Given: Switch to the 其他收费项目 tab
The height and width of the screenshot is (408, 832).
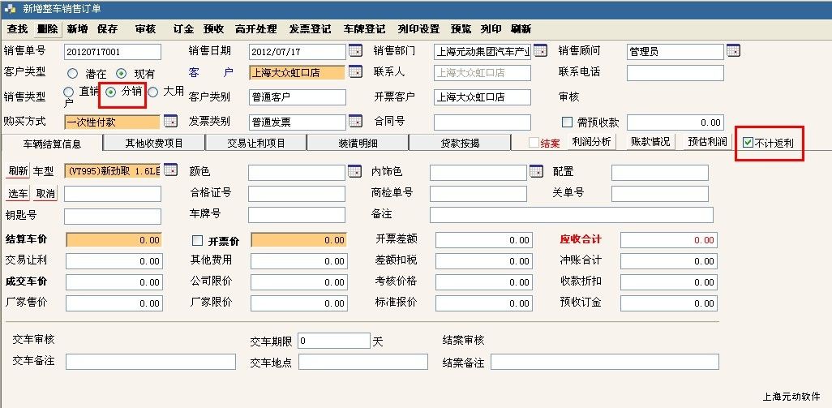Looking at the screenshot, I should (x=154, y=143).
